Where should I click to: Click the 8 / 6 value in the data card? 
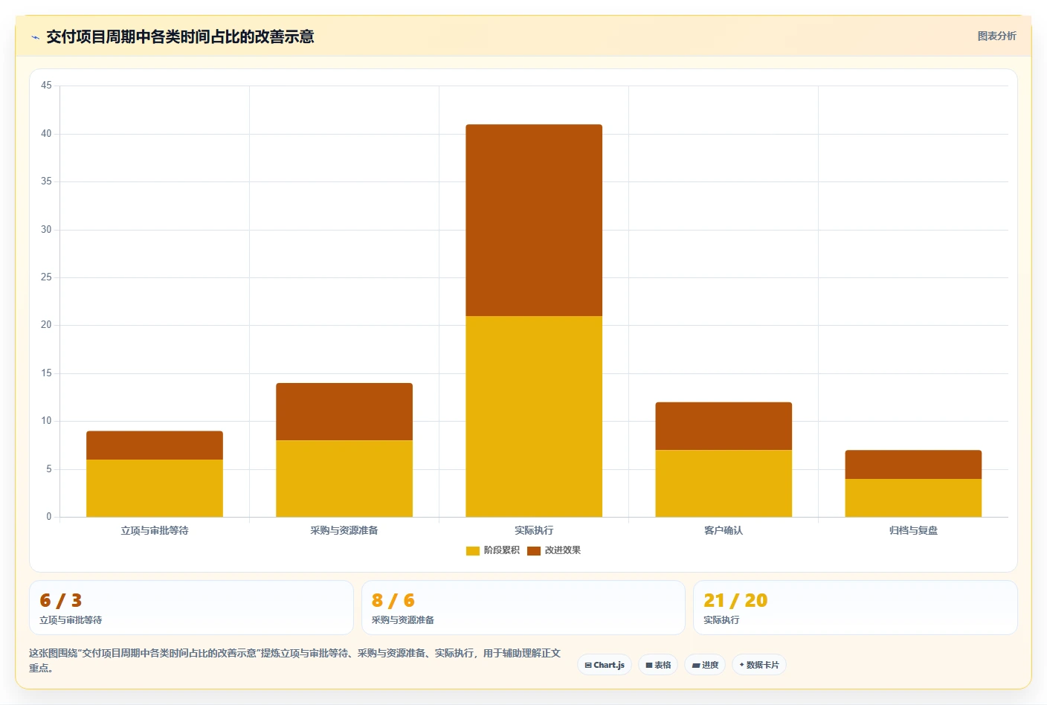click(393, 600)
